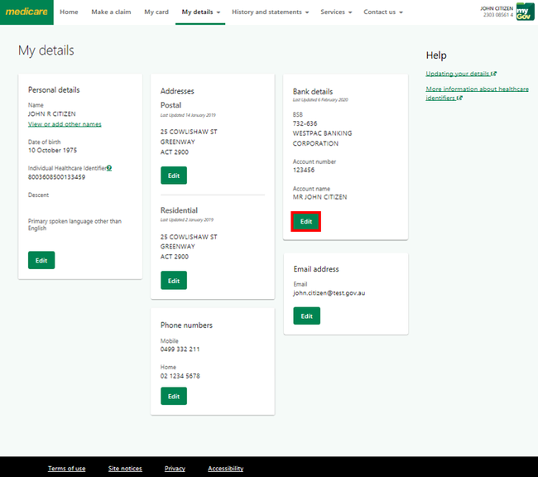Edit the Email address

[306, 316]
